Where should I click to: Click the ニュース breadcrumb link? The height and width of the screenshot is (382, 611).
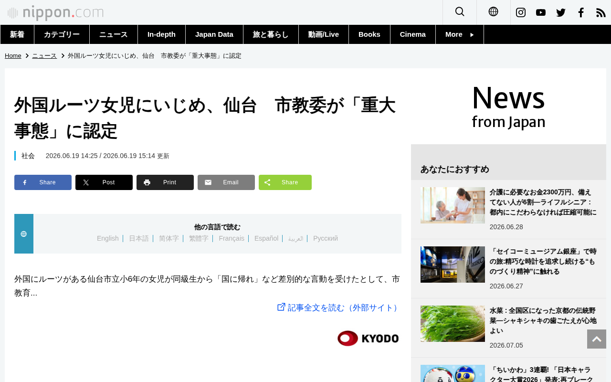44,56
